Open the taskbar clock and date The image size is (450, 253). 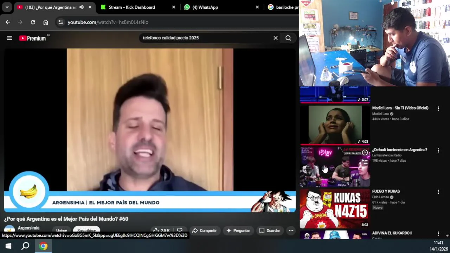[438, 246]
